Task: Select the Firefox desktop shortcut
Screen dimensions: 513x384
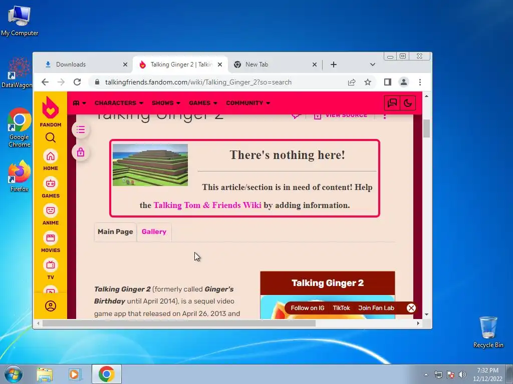Action: tap(20, 176)
